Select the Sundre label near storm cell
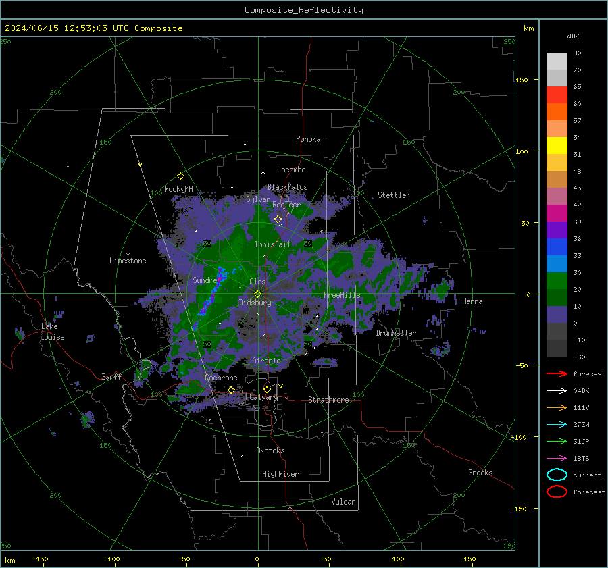The height and width of the screenshot is (568, 608). [205, 280]
